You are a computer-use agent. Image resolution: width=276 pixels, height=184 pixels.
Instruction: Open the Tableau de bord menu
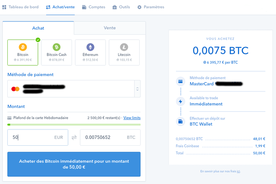click(20, 7)
